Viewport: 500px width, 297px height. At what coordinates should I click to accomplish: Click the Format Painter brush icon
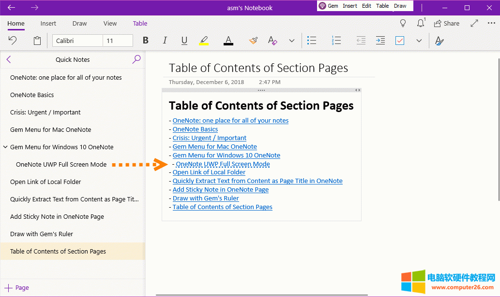pyautogui.click(x=253, y=41)
